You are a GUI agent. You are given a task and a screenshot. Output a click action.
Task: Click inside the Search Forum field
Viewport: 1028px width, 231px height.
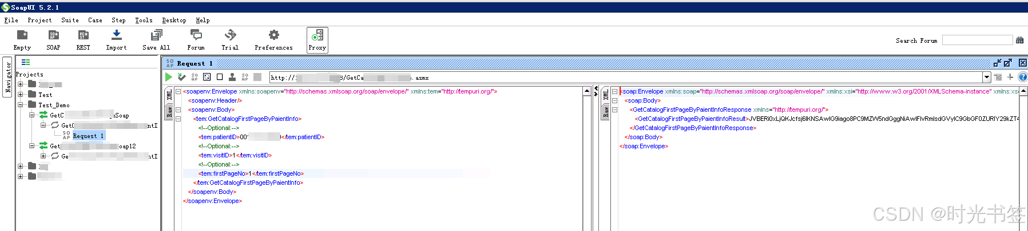pos(977,40)
